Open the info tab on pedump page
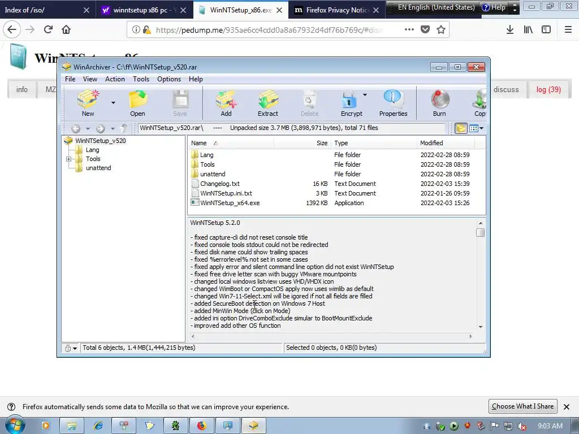Screen dimensions: 579x434 (x=22, y=89)
